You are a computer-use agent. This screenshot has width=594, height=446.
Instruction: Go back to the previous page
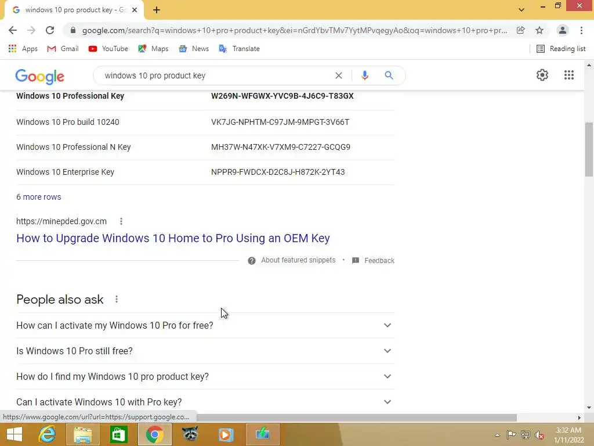(13, 30)
